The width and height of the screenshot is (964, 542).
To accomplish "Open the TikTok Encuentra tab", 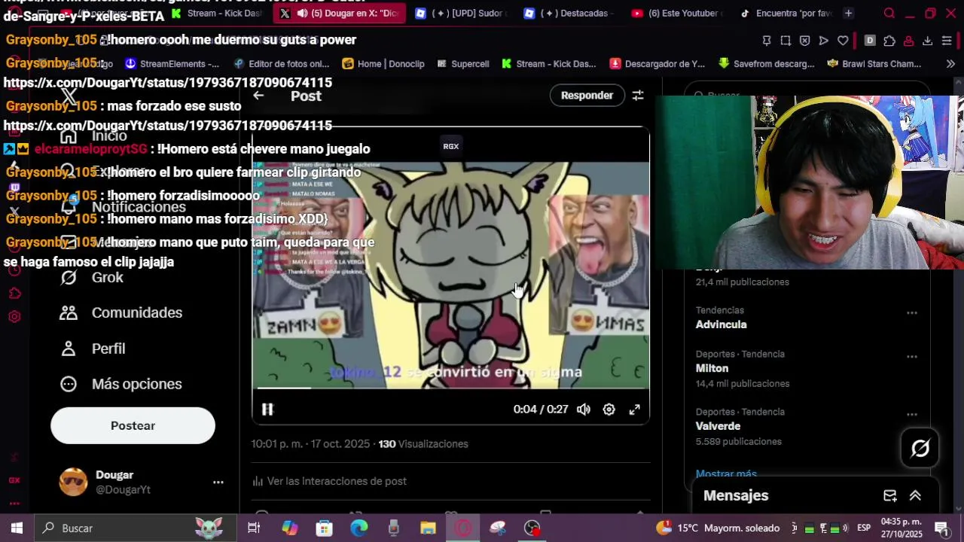I will pyautogui.click(x=787, y=13).
